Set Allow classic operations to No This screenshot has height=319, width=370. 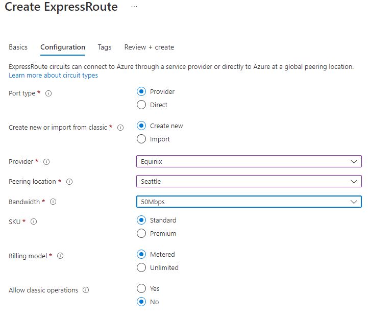point(141,302)
